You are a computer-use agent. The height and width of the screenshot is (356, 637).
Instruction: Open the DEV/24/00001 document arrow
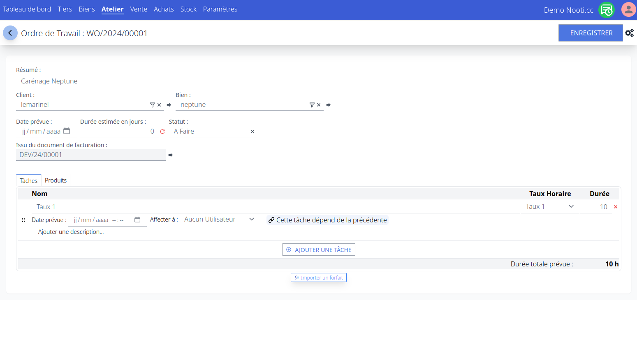171,155
